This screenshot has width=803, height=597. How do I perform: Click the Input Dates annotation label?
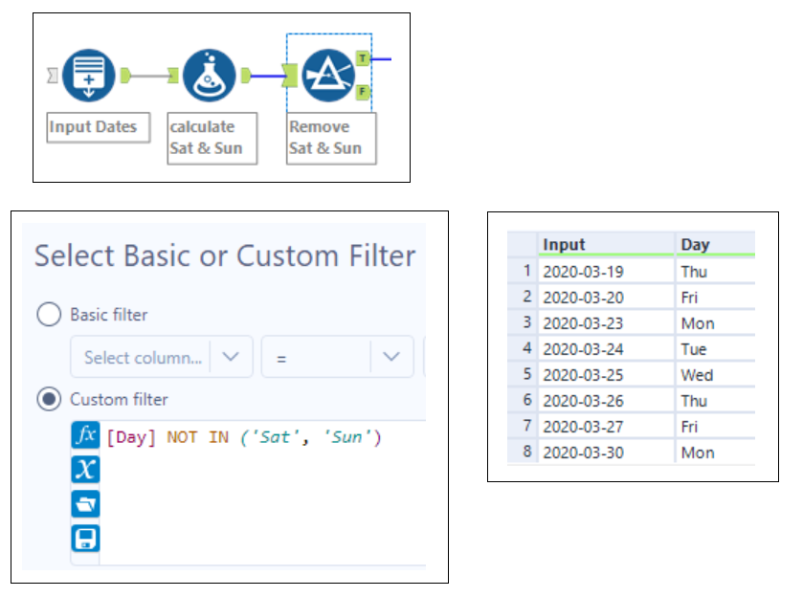pos(99,127)
